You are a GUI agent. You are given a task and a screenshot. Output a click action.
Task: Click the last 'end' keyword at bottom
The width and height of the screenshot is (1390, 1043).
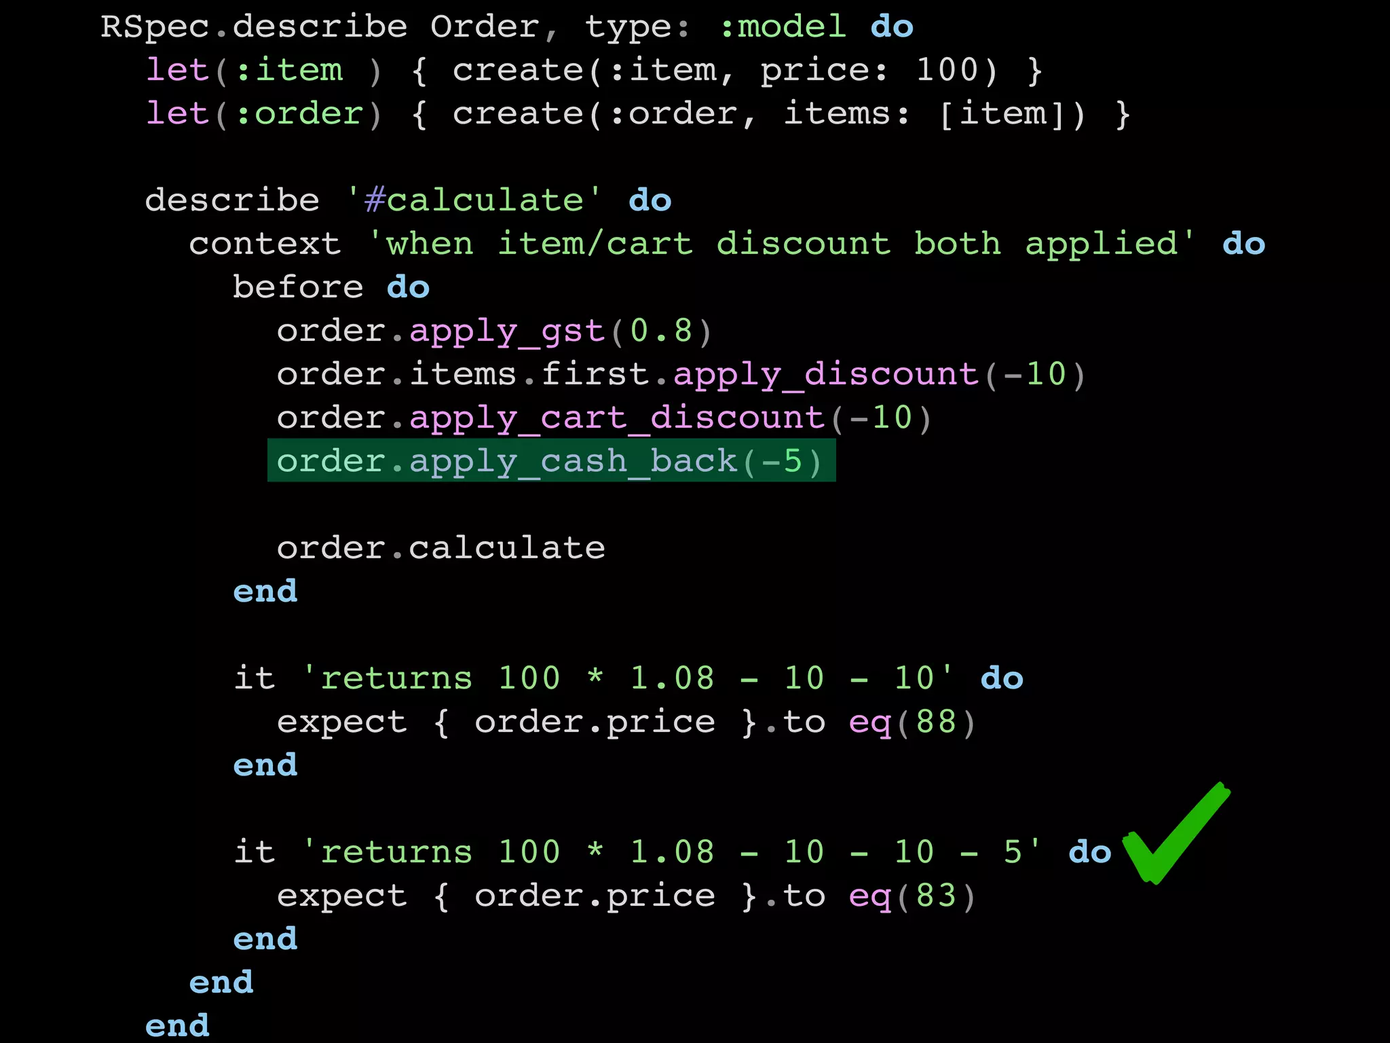click(177, 1025)
